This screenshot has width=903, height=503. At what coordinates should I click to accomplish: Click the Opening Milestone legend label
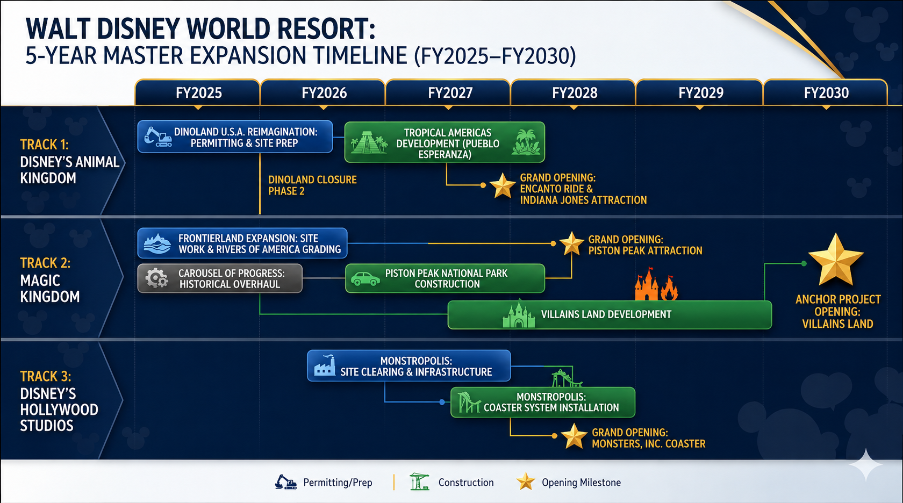point(581,483)
